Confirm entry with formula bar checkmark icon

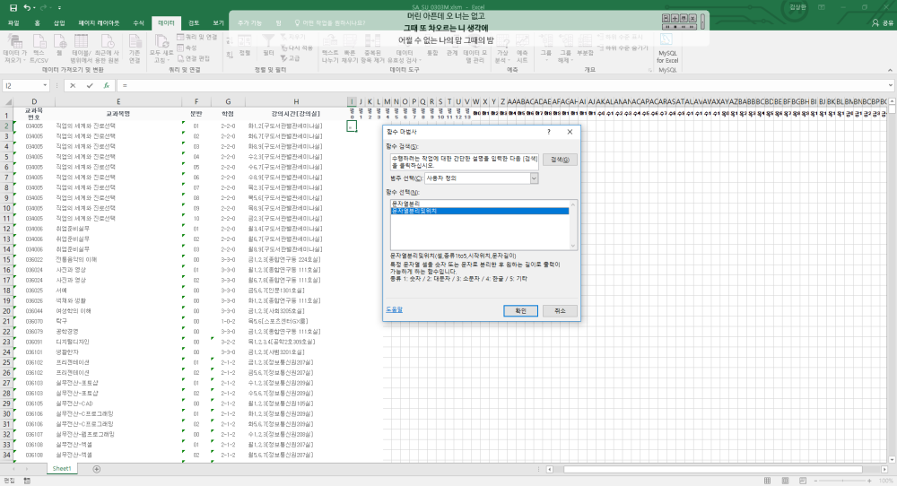pyautogui.click(x=89, y=86)
